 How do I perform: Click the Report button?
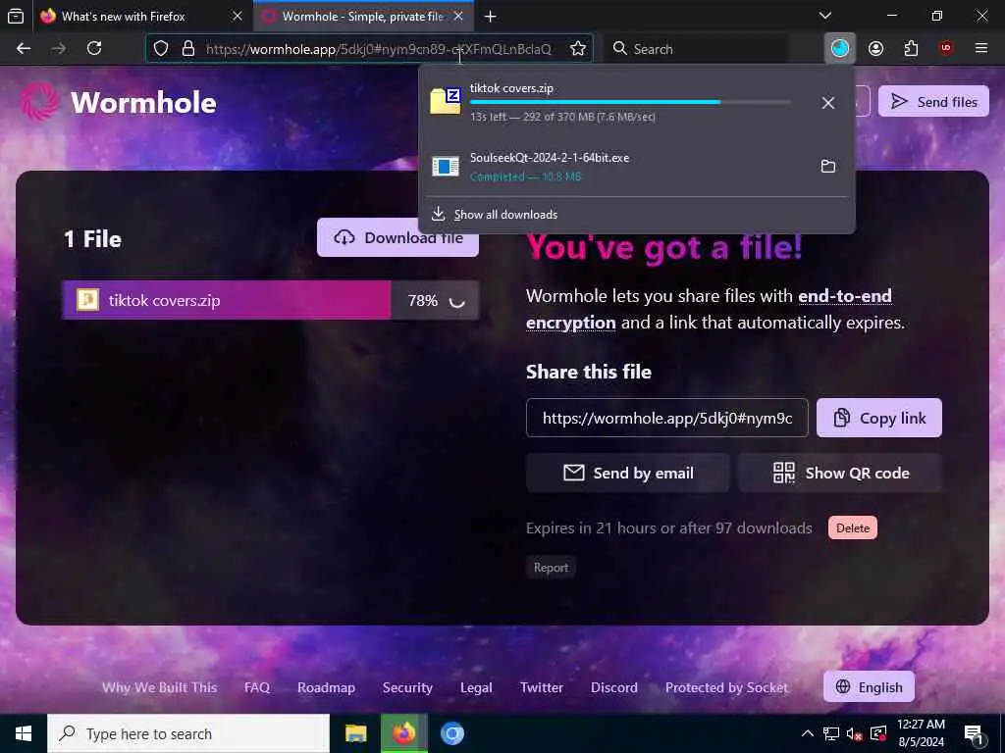pyautogui.click(x=551, y=568)
